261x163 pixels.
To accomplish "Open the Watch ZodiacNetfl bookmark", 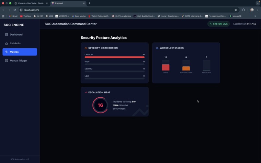I will click(x=99, y=16).
